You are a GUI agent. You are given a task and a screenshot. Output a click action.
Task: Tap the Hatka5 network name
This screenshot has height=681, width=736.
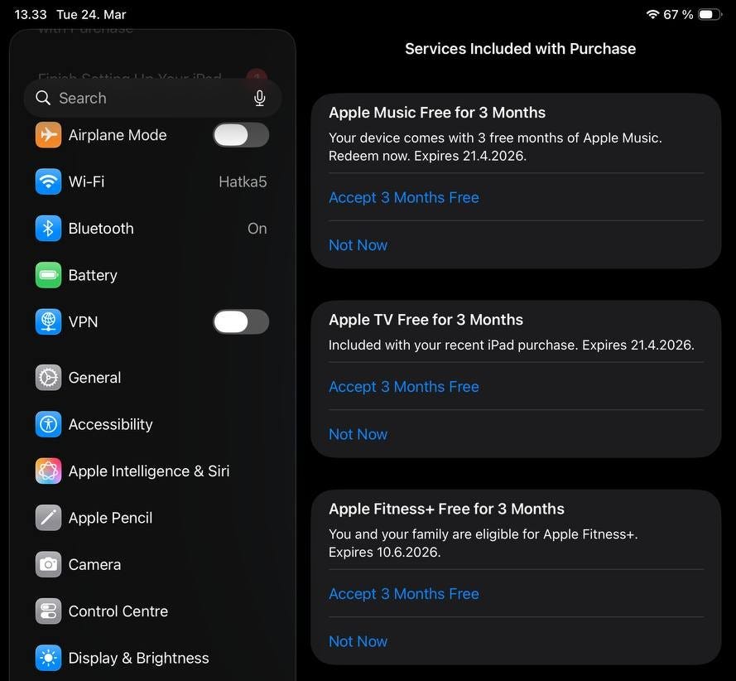tap(243, 181)
